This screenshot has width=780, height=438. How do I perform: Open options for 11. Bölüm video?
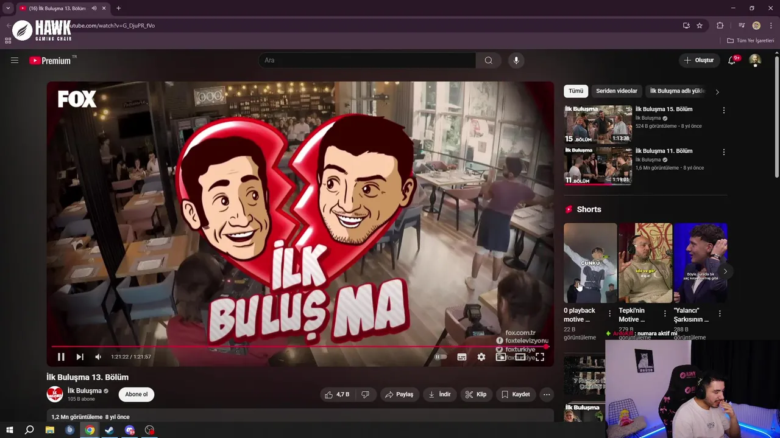(723, 151)
